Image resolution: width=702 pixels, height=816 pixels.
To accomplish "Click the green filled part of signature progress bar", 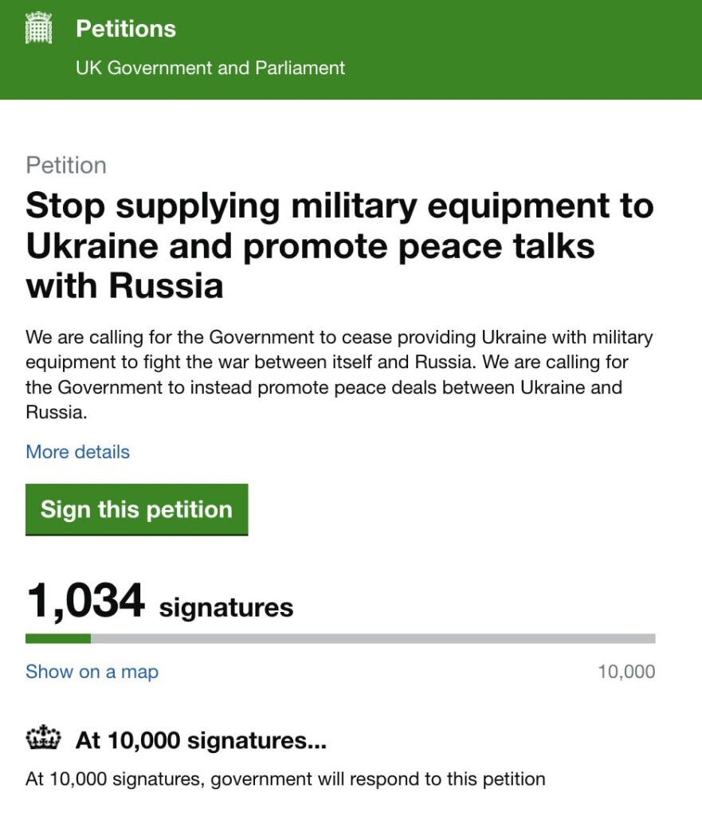I will pos(57,638).
